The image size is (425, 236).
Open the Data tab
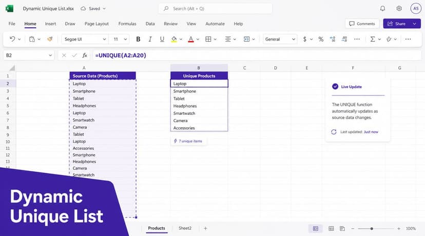(x=150, y=24)
